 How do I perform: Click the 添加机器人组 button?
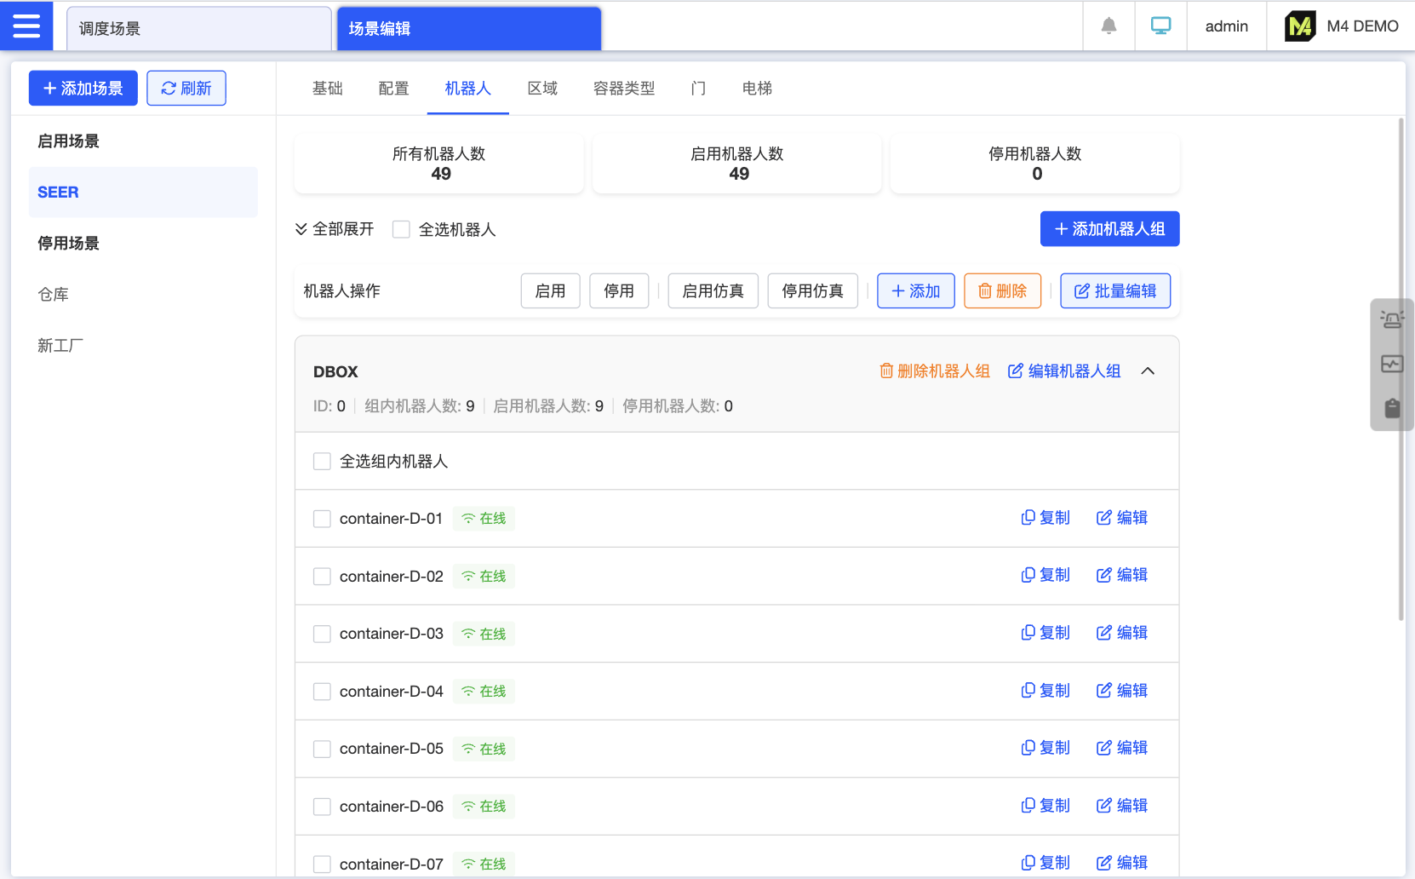click(1109, 228)
